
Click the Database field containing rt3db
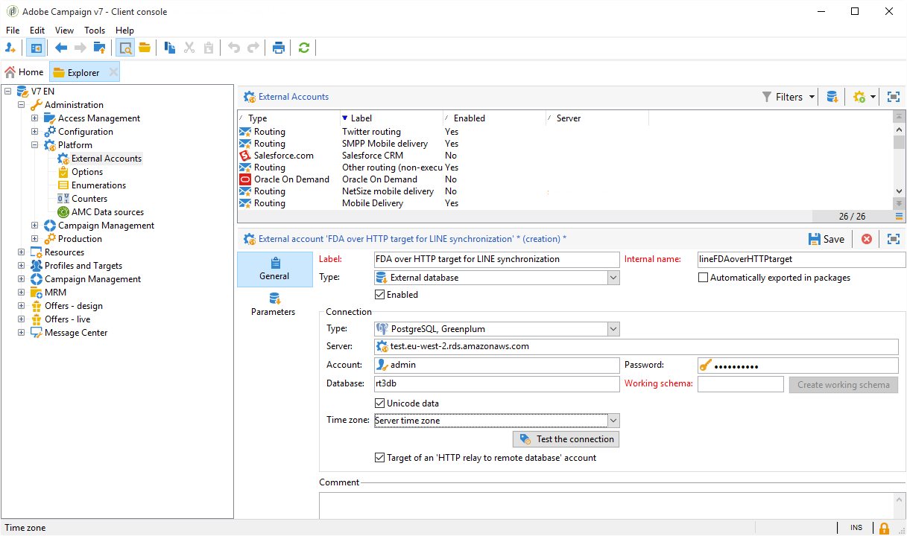coord(497,384)
